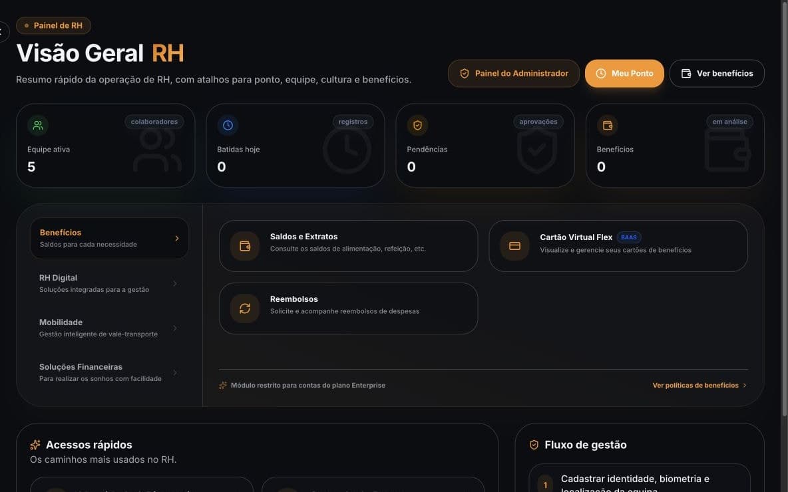The image size is (788, 492).
Task: Click the chevron beside RH Digital
Action: point(175,284)
